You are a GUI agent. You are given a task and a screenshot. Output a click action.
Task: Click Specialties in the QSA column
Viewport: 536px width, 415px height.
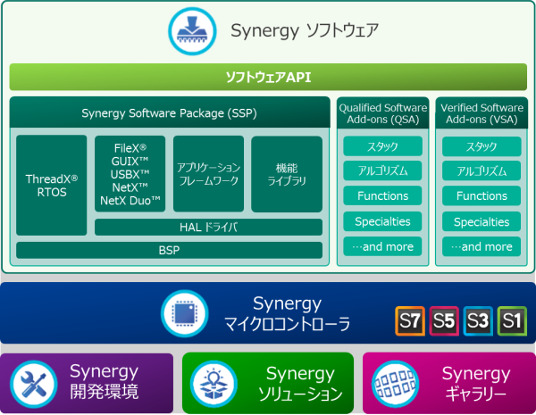pos(382,221)
